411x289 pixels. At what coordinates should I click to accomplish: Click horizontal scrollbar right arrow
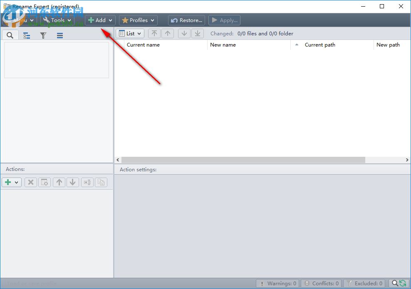pyautogui.click(x=407, y=160)
